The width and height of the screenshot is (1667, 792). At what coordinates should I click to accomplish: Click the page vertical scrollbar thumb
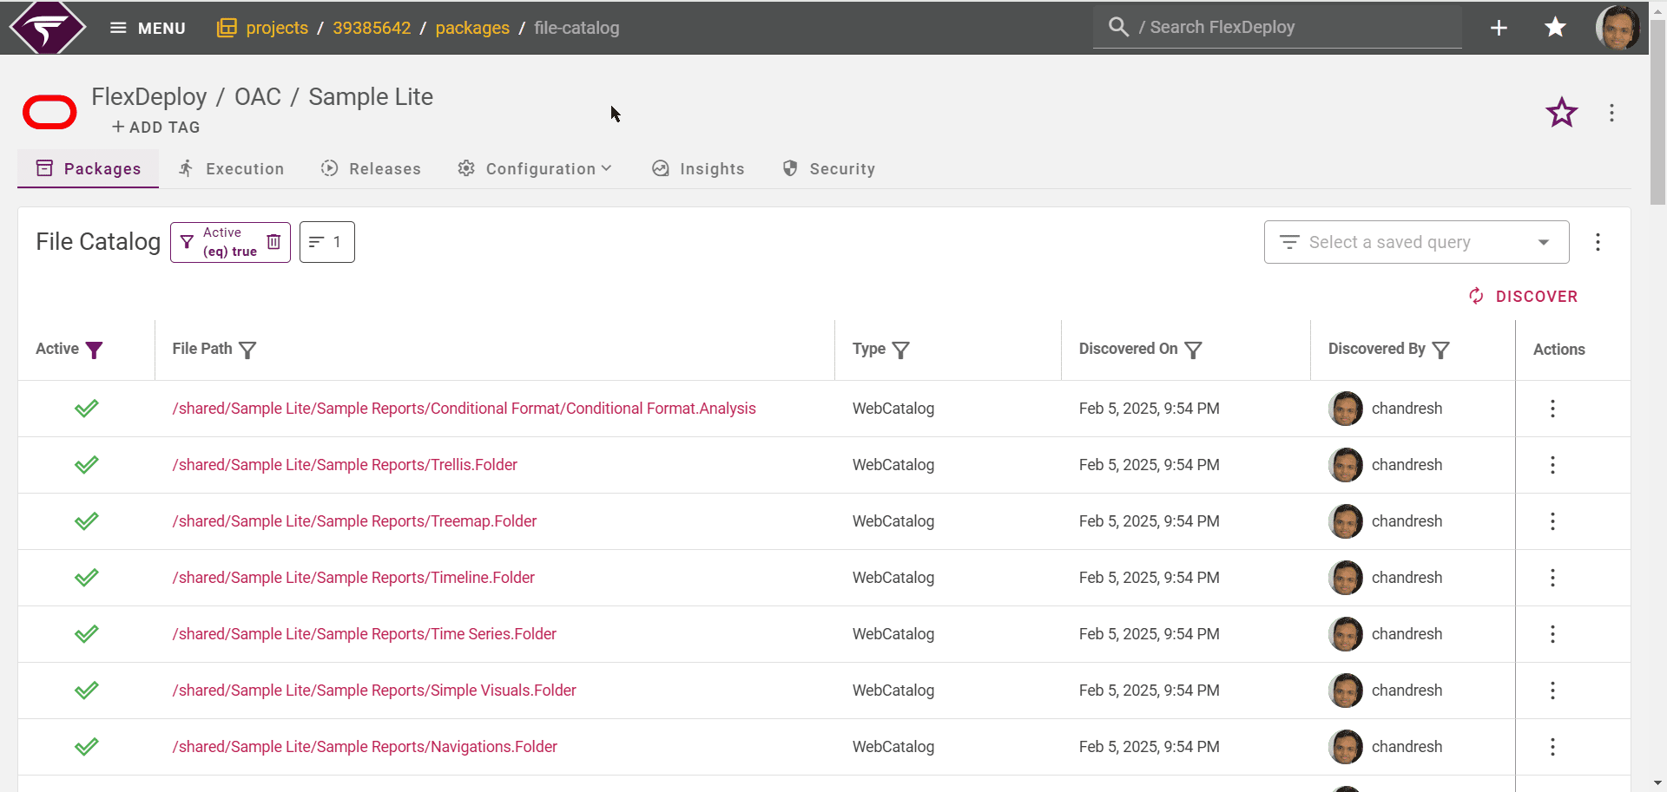[1657, 113]
